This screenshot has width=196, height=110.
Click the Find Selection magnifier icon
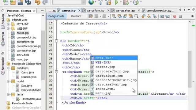click(114, 16)
